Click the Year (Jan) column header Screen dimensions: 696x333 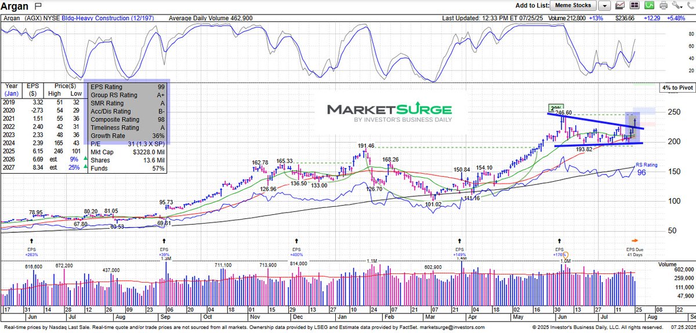11,90
